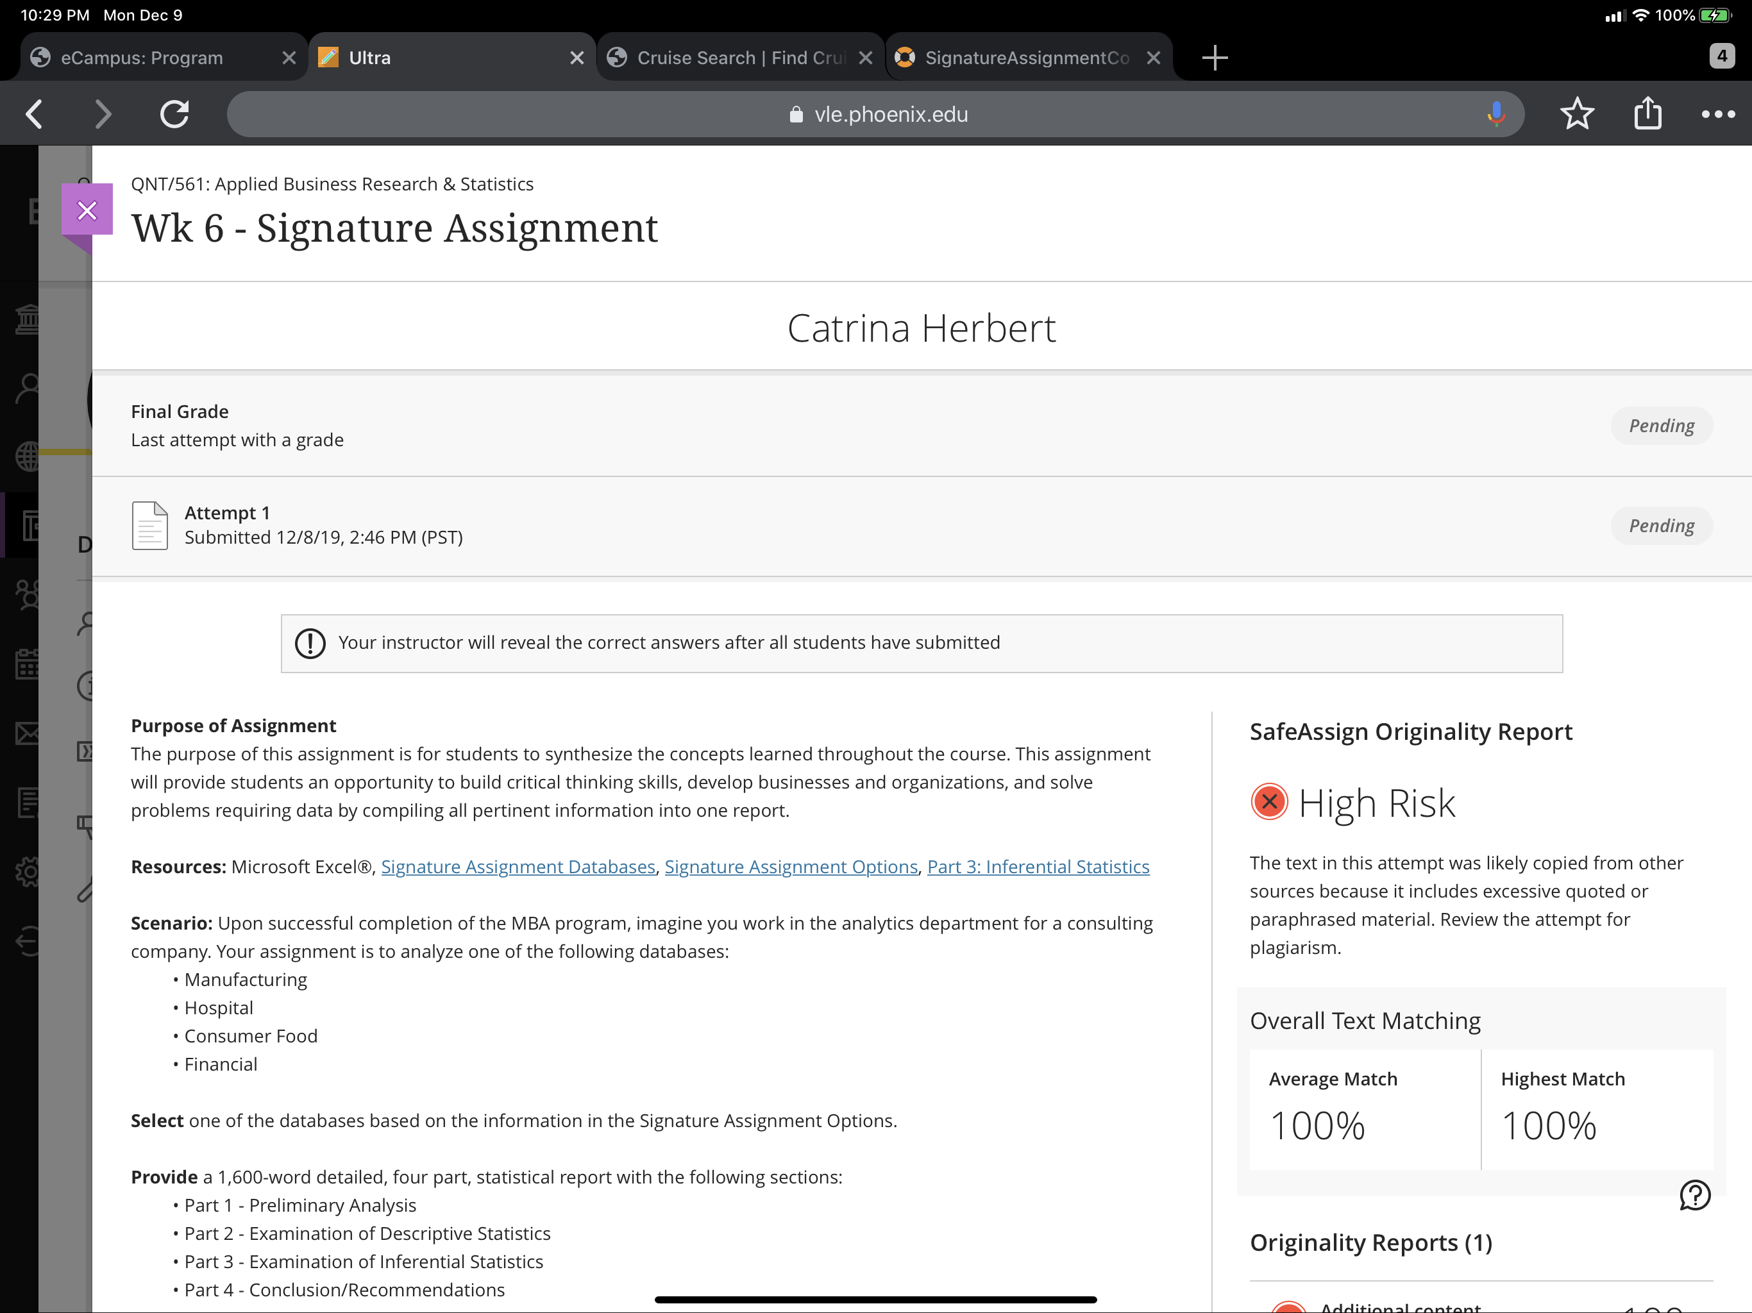Click the Wi-Fi icon in status bar

pos(1640,15)
